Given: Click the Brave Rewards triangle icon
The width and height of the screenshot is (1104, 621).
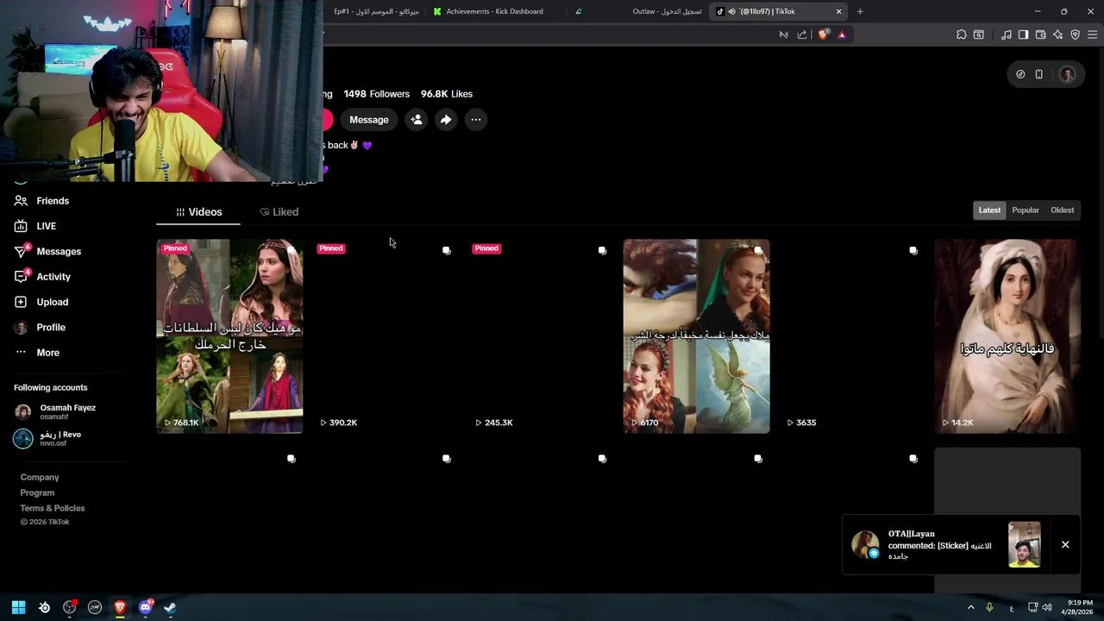Looking at the screenshot, I should tap(842, 34).
